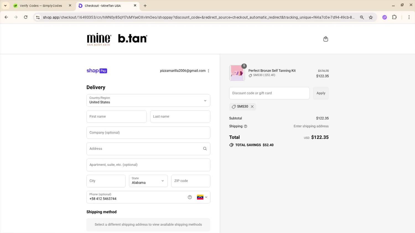This screenshot has width=415, height=233.
Task: Open the purple browser extension icon
Action: point(384,17)
